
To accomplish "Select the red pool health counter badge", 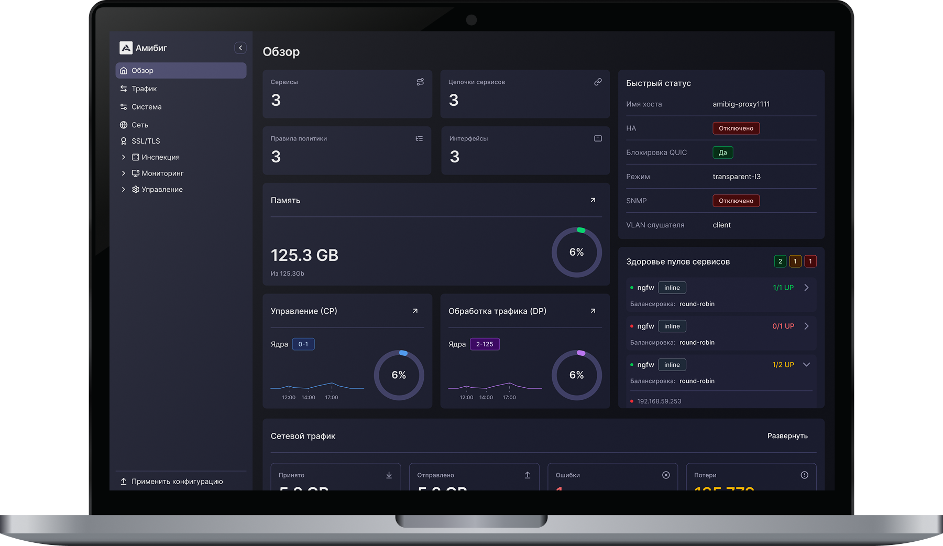I will pos(810,261).
